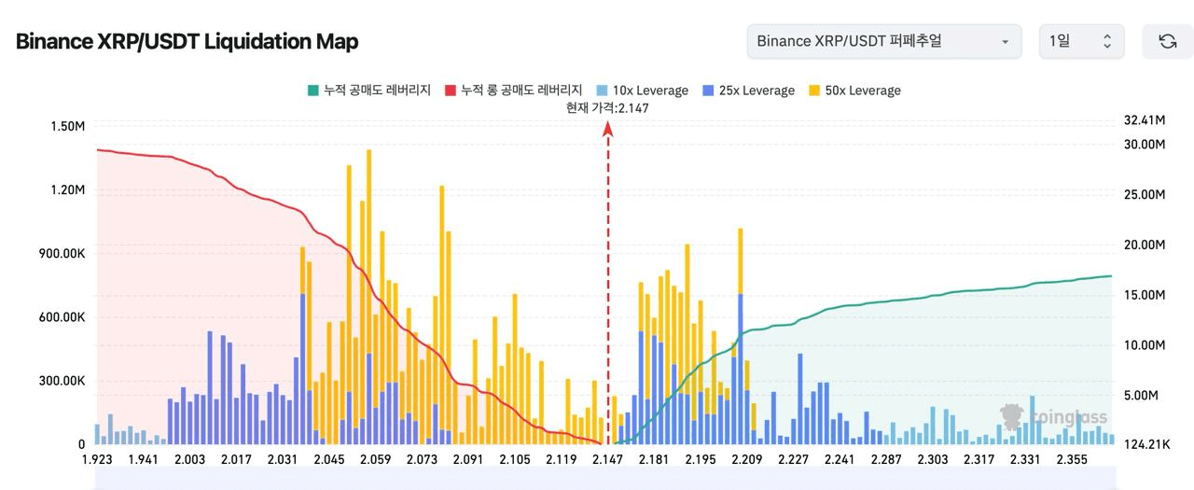Click the 1.941 price axis label

pos(144,459)
